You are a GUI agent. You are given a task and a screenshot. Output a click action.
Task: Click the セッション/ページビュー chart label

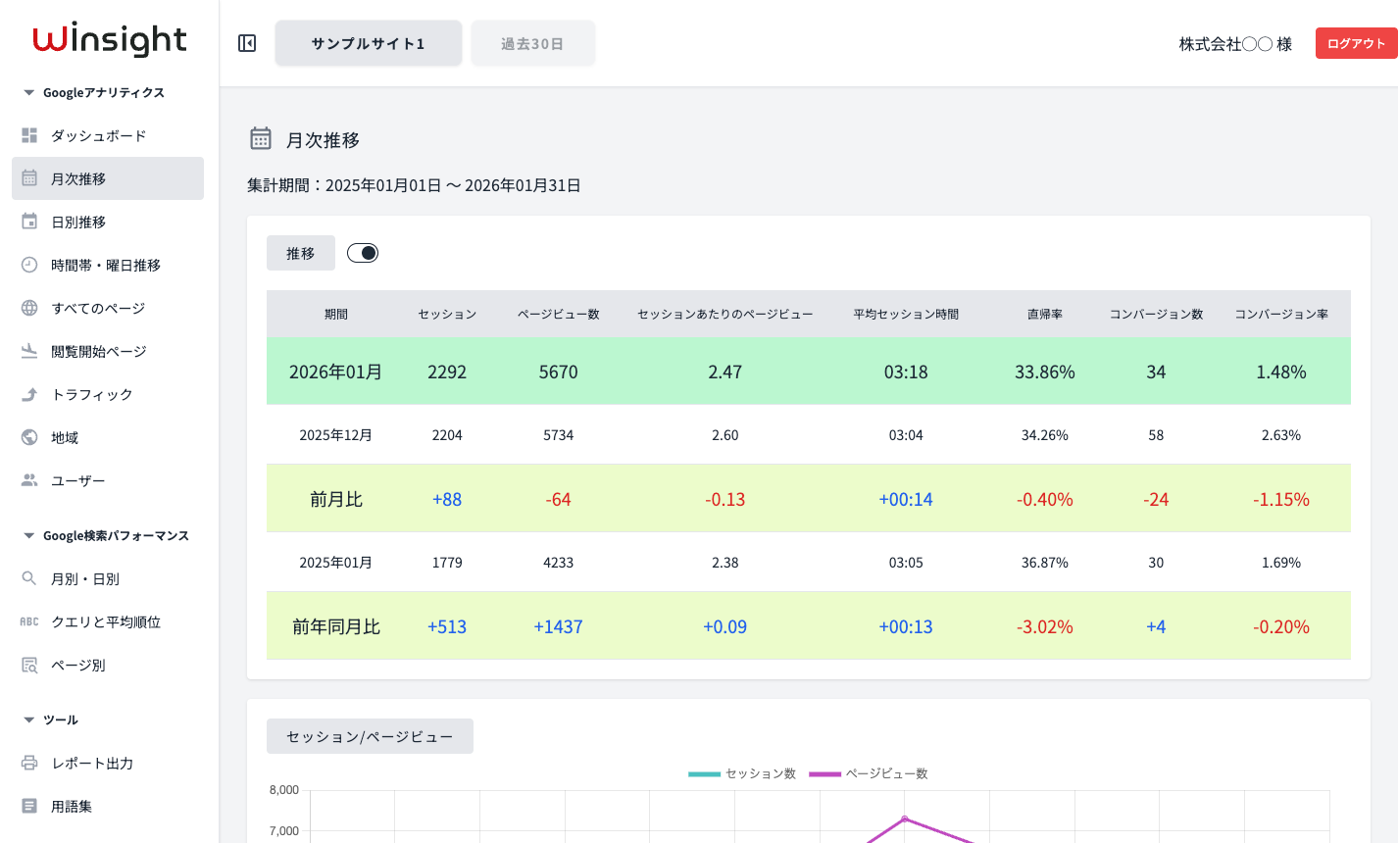coord(370,736)
